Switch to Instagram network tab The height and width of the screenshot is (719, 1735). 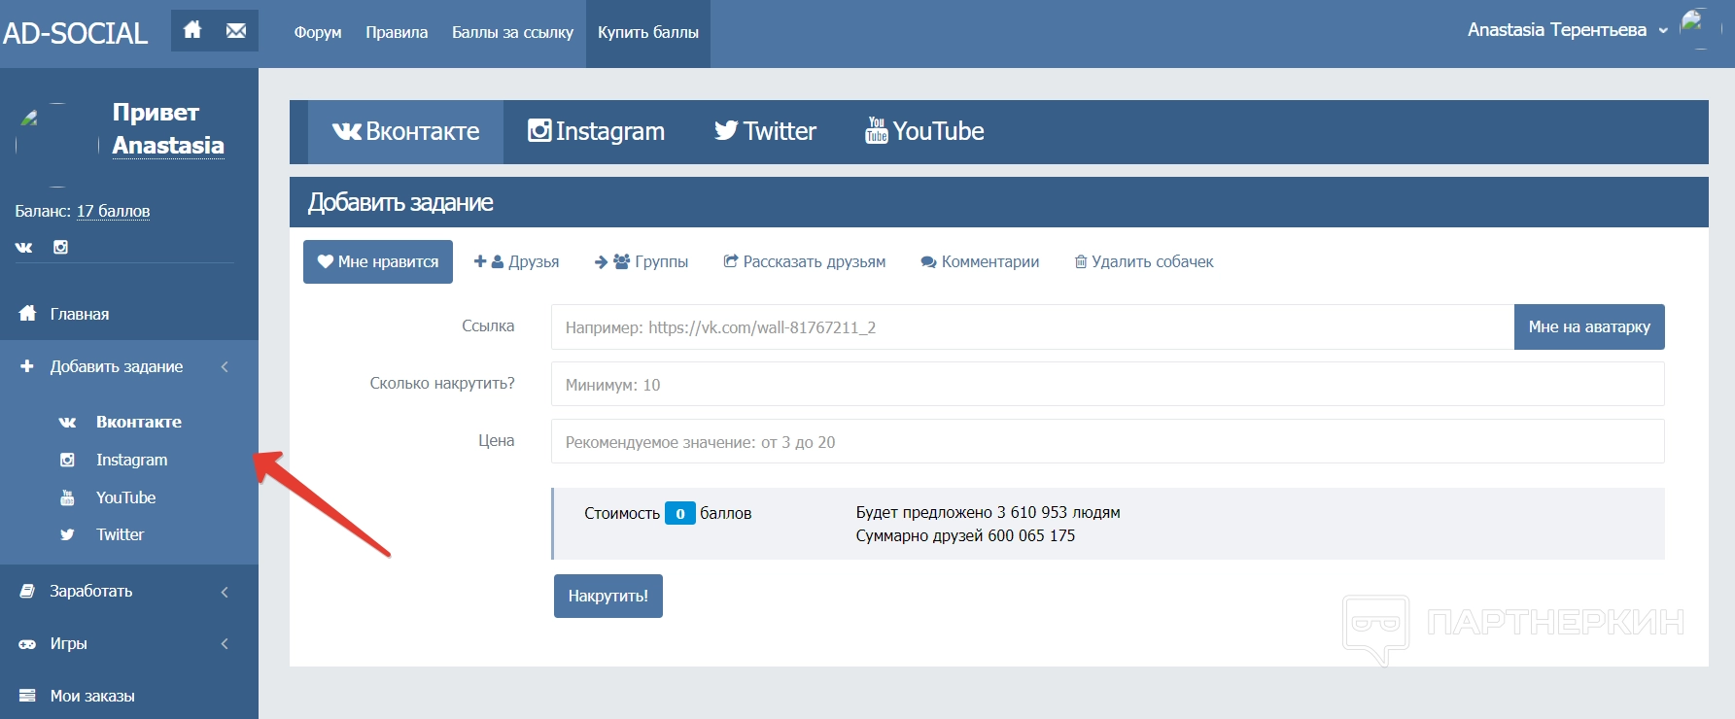pos(596,131)
